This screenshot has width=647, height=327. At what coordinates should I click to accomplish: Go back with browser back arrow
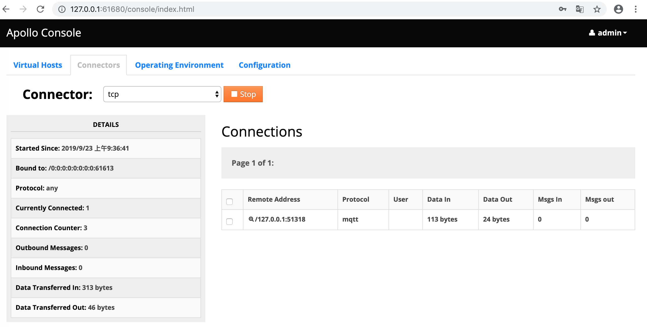[6, 9]
